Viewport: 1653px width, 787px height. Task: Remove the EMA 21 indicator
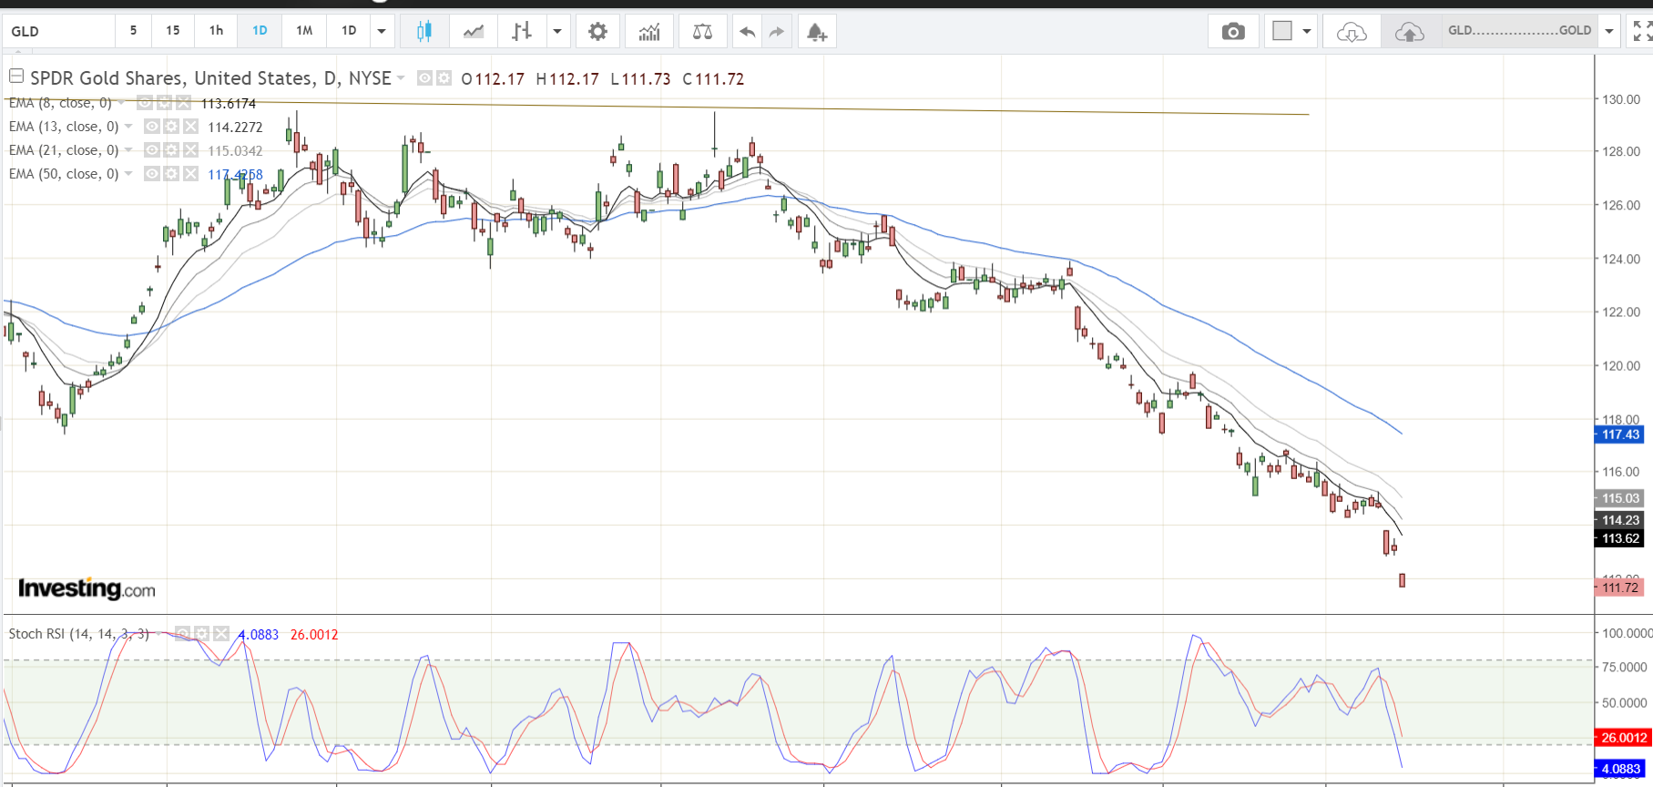pyautogui.click(x=190, y=150)
